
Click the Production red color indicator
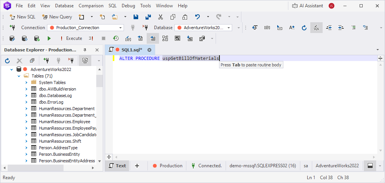coord(155,166)
